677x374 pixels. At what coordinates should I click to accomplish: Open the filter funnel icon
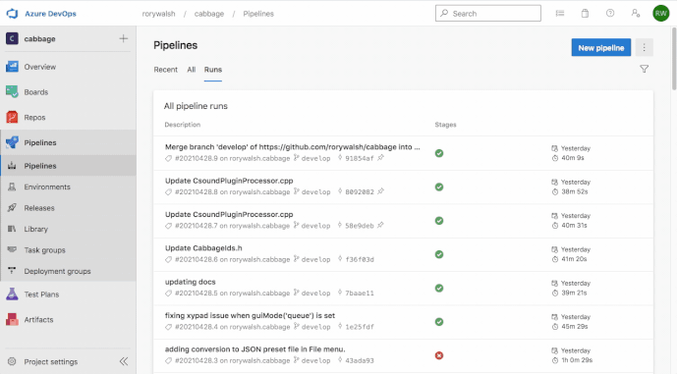click(x=645, y=69)
